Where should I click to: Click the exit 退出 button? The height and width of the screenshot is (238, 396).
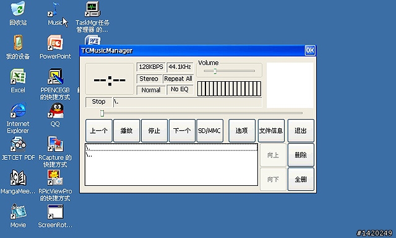(301, 131)
